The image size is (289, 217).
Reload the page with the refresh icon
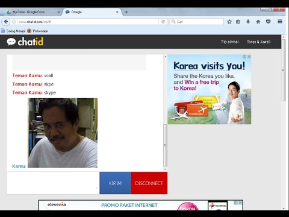[163, 22]
